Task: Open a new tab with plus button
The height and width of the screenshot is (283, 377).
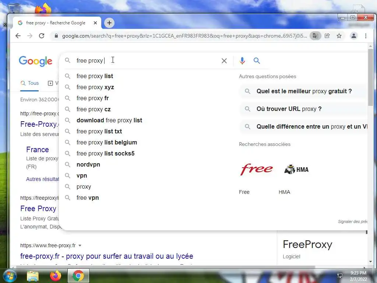Action: point(109,23)
